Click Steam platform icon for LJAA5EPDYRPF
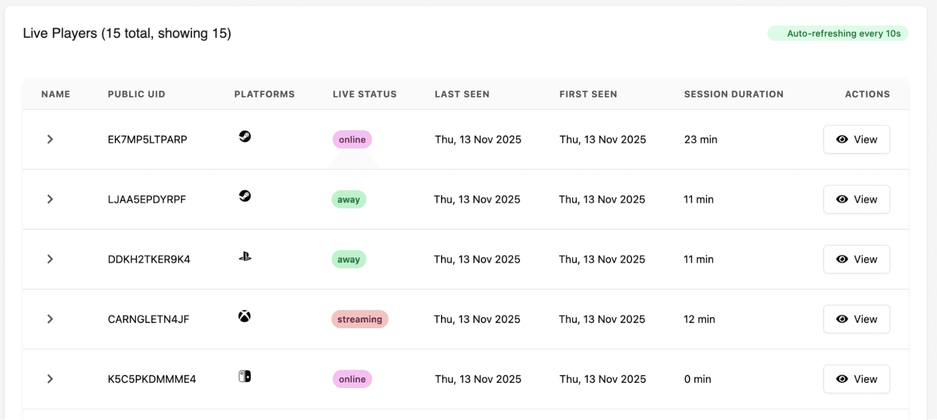This screenshot has height=420, width=937. click(245, 196)
